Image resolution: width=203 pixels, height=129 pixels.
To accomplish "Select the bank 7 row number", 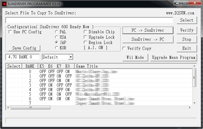I will (30, 103).
